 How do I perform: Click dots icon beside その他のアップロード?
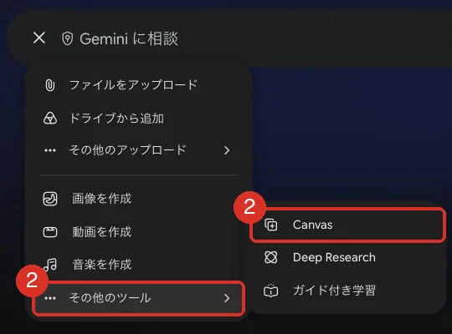50,150
